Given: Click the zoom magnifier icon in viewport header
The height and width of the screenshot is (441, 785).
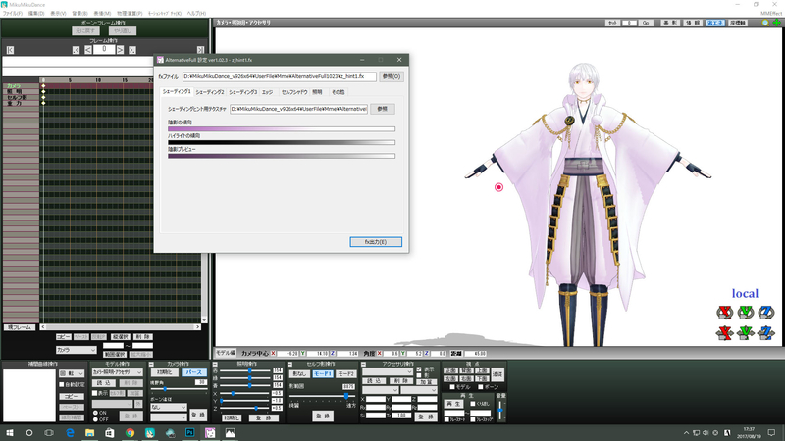Looking at the screenshot, I should point(766,23).
